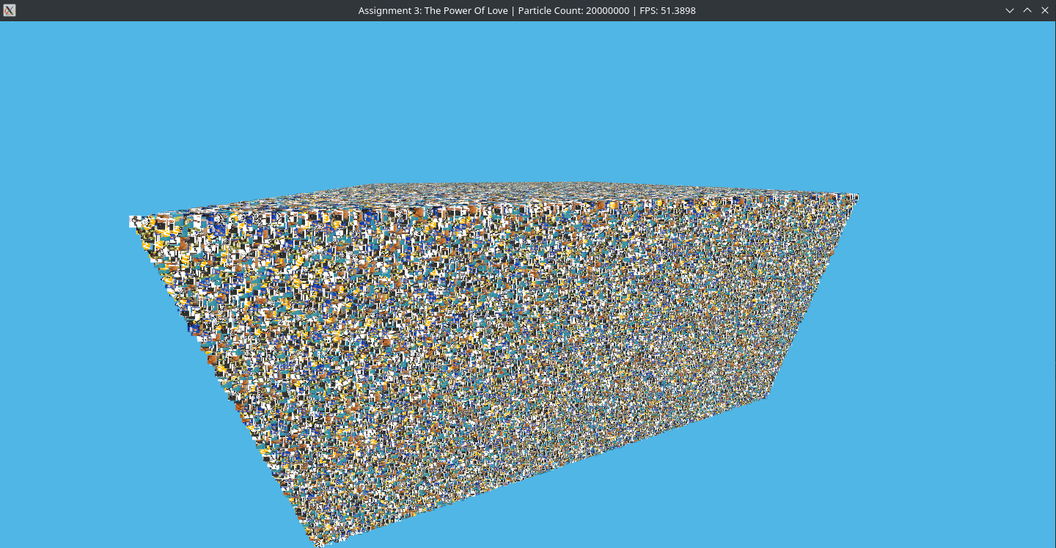This screenshot has width=1056, height=548.
Task: Minimize the Assignment 3 window
Action: pos(1010,10)
